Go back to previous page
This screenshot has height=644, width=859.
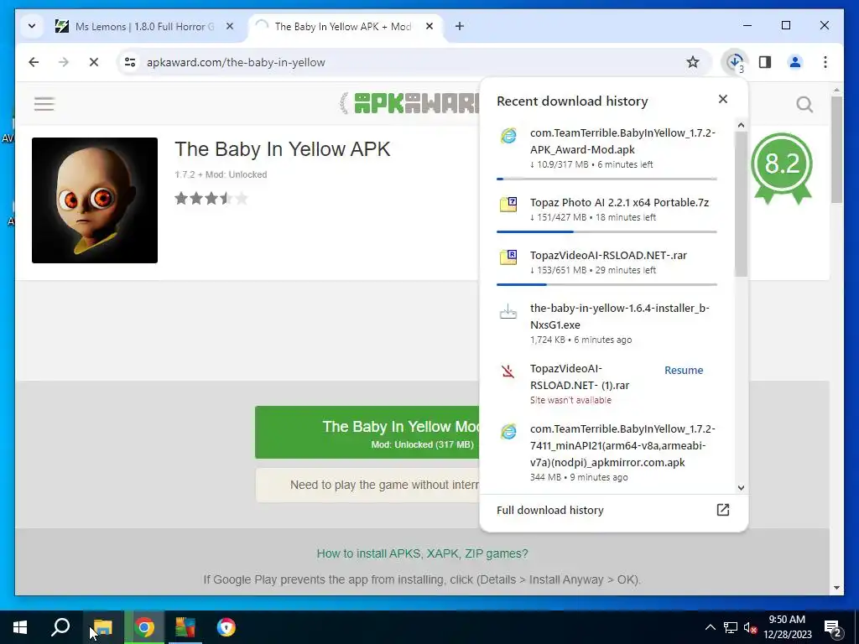click(34, 62)
